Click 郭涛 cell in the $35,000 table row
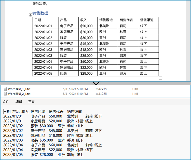 pyautogui.click(x=128, y=56)
